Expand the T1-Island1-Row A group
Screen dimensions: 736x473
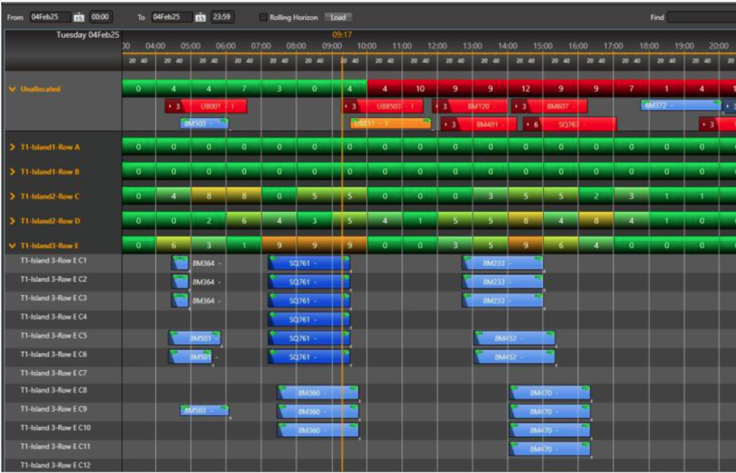[x=12, y=147]
